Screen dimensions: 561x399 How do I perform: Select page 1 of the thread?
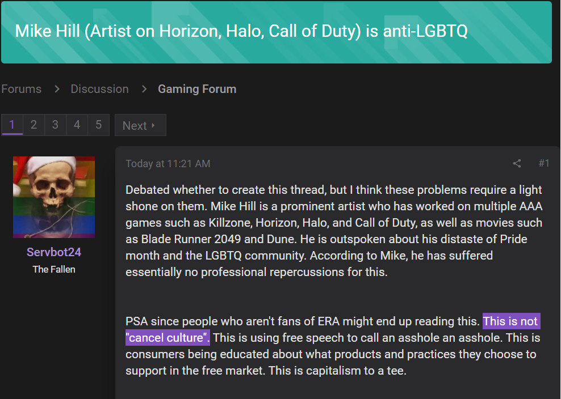tap(12, 125)
